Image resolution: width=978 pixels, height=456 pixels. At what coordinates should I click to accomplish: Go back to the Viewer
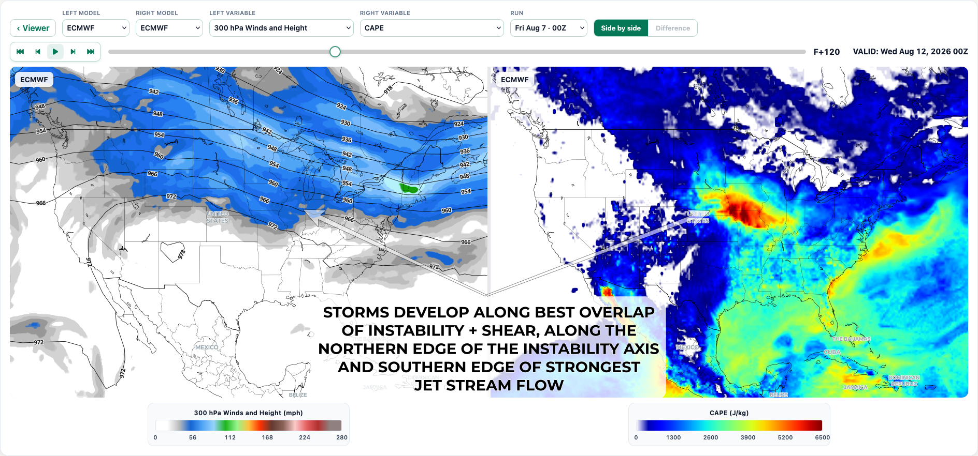[33, 28]
